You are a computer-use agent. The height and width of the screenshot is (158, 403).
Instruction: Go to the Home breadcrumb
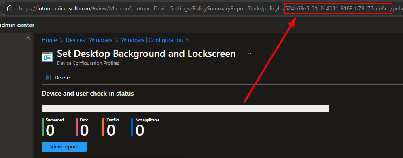pos(49,40)
